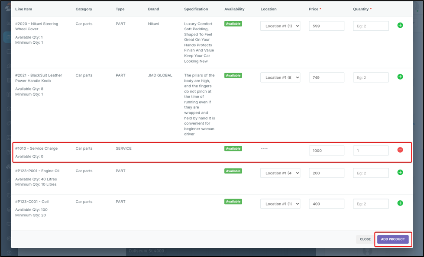Focus quantity field for Coil

pos(371,204)
